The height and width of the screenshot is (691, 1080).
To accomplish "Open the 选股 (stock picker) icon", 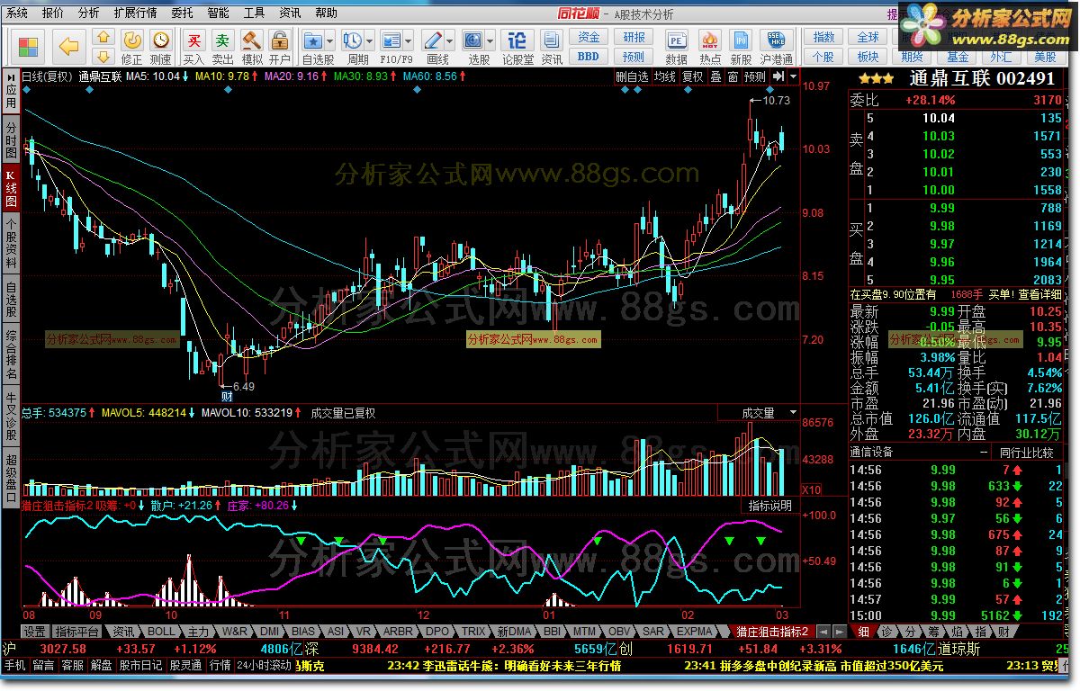I will (473, 40).
